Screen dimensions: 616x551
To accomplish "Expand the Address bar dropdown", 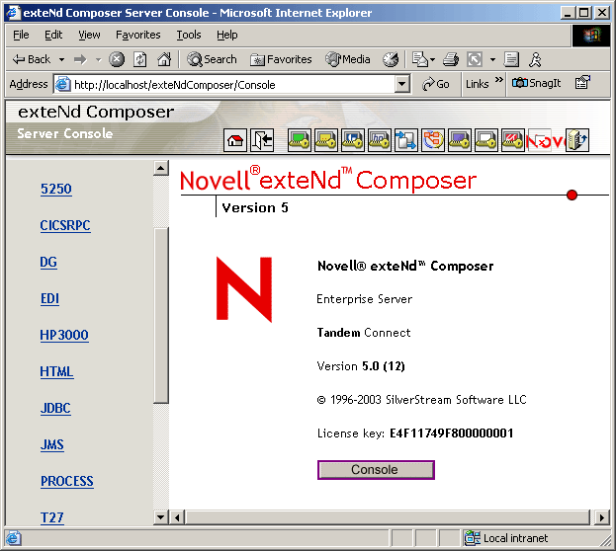I will click(x=401, y=84).
